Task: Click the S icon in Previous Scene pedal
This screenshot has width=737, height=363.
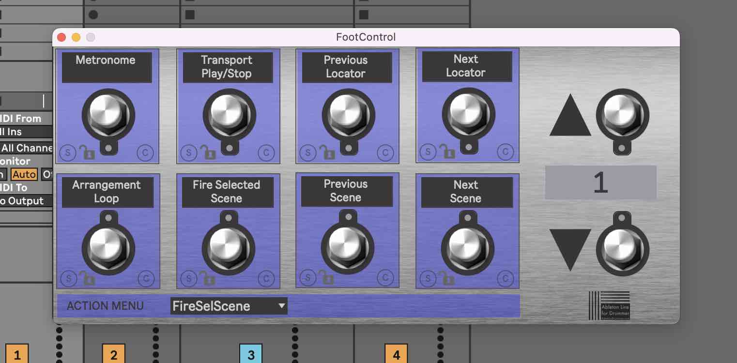Action: click(308, 278)
